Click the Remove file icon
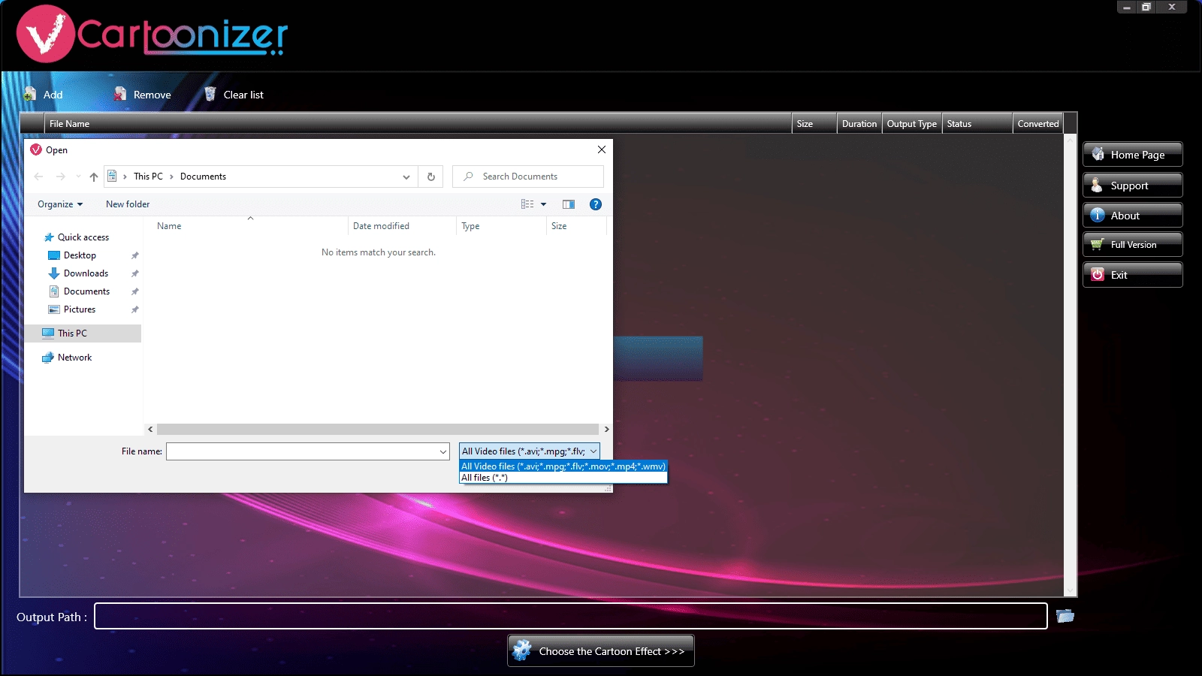This screenshot has width=1202, height=676. 120,94
